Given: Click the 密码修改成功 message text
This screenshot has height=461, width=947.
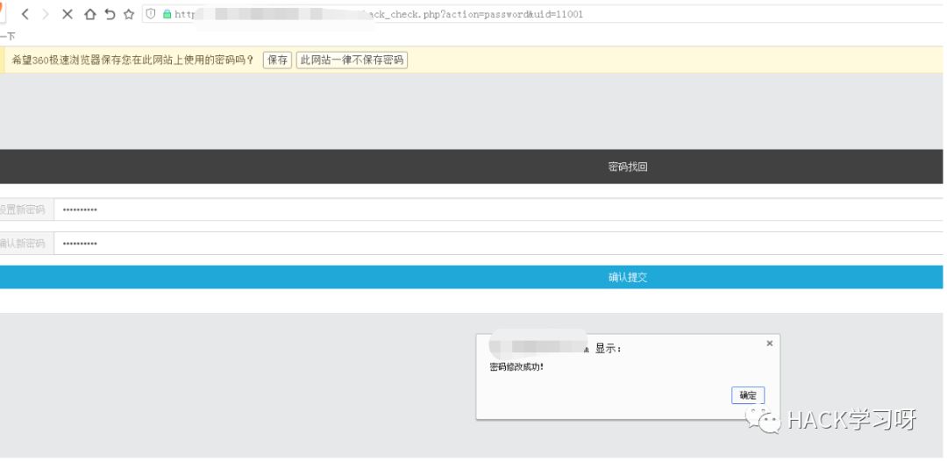Looking at the screenshot, I should tap(516, 367).
